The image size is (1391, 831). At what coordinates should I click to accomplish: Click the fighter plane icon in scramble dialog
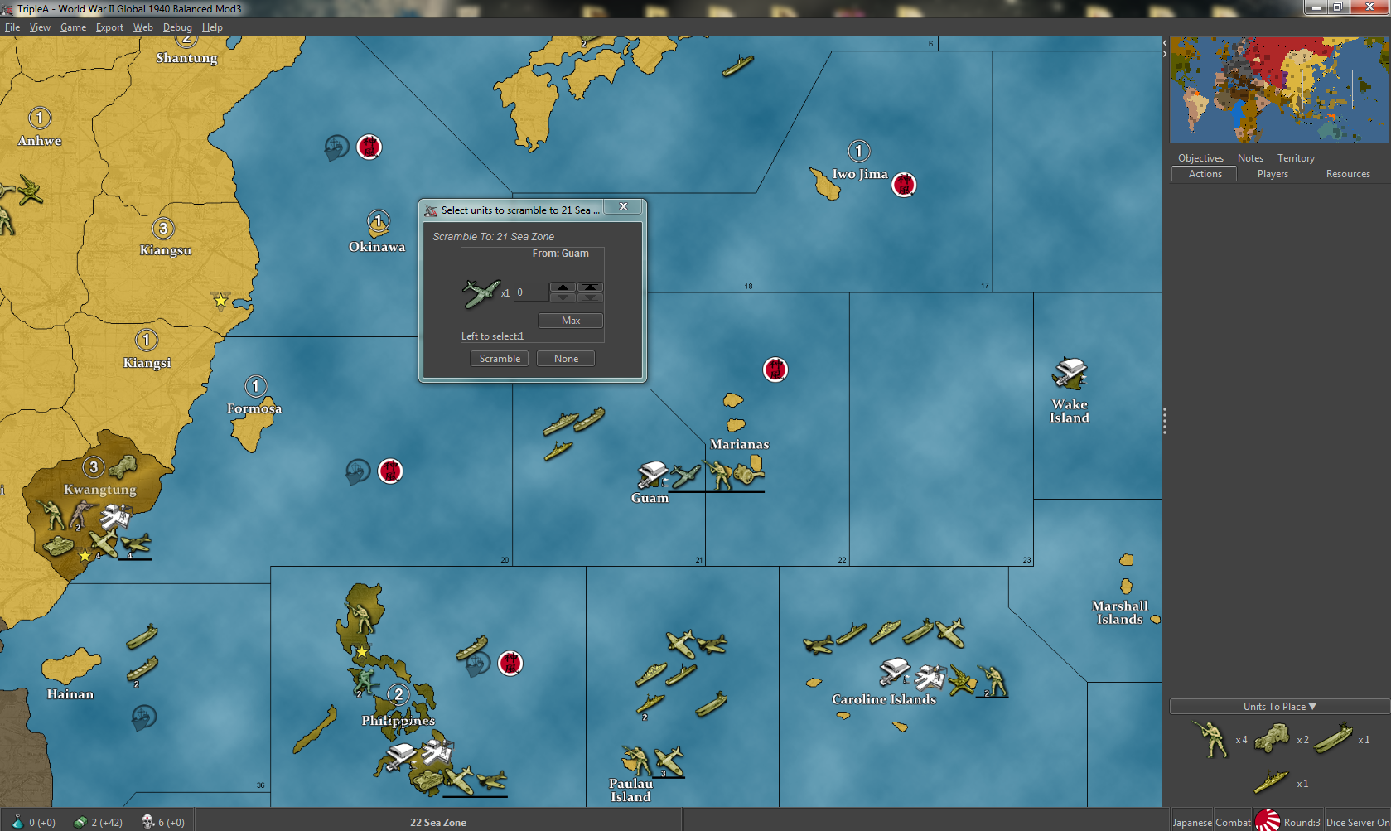pos(481,293)
